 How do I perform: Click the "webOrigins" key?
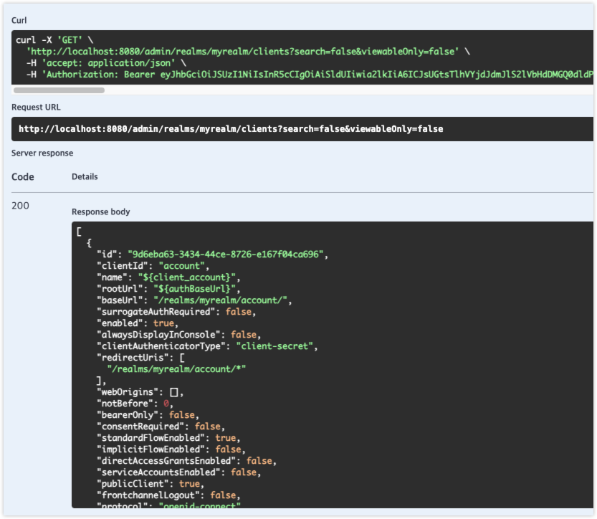pos(128,392)
